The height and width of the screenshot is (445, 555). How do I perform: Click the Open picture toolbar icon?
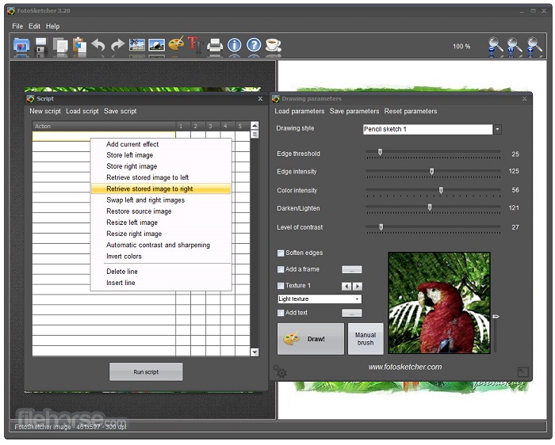point(21,46)
